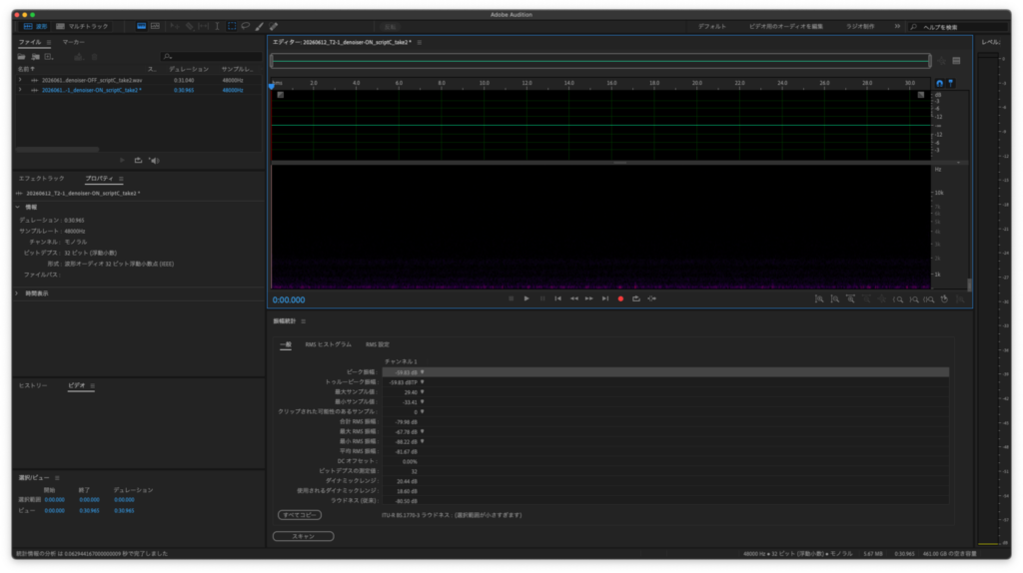Open the RMS 設定 tab
This screenshot has width=1023, height=573.
pos(377,344)
